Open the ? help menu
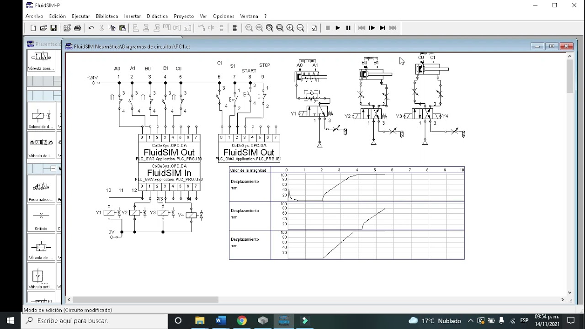 click(x=266, y=16)
